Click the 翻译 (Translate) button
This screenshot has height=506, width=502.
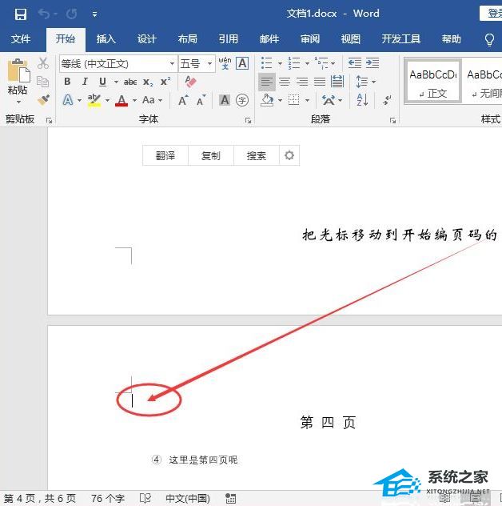point(165,156)
